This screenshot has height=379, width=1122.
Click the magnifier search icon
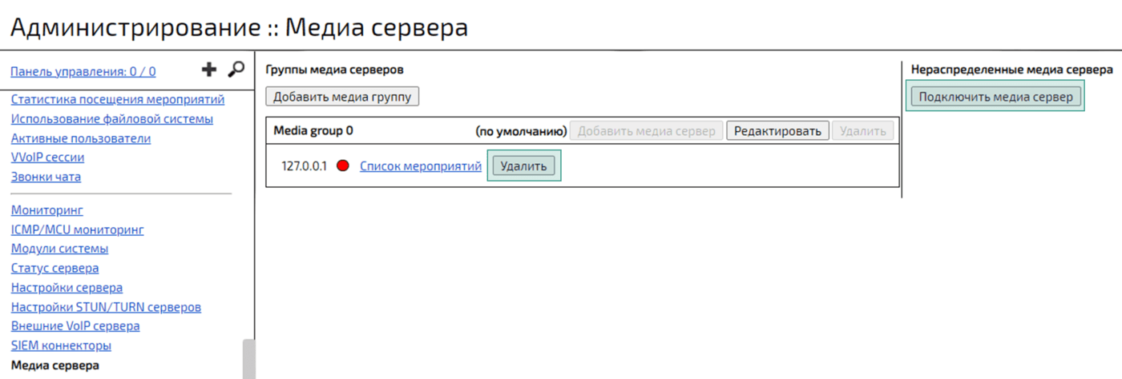point(236,70)
